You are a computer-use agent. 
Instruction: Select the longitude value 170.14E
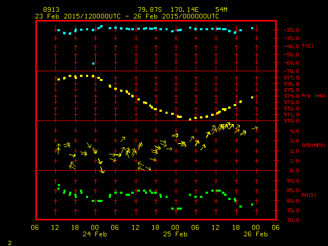(184, 10)
